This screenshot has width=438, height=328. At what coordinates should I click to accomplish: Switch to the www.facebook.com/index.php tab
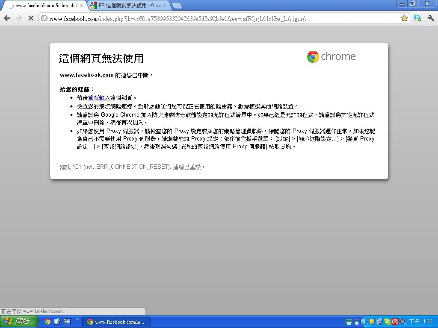tap(44, 6)
